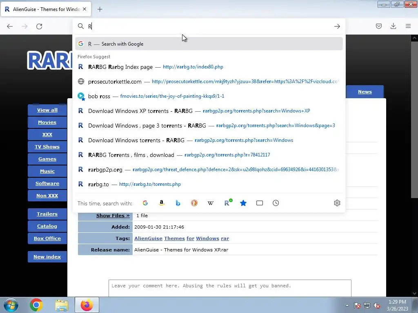Select Download Windows XP torrents suggestion
This screenshot has width=418, height=313.
[209, 111]
